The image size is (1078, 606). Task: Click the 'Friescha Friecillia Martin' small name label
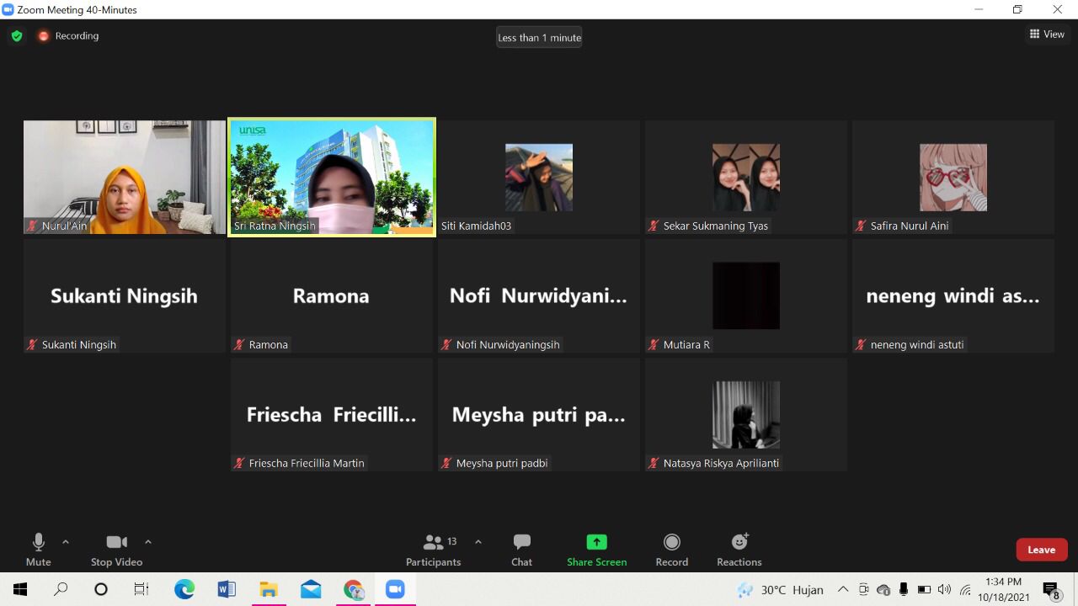point(307,463)
